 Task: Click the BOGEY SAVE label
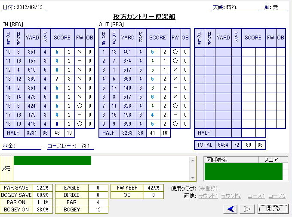16,195
